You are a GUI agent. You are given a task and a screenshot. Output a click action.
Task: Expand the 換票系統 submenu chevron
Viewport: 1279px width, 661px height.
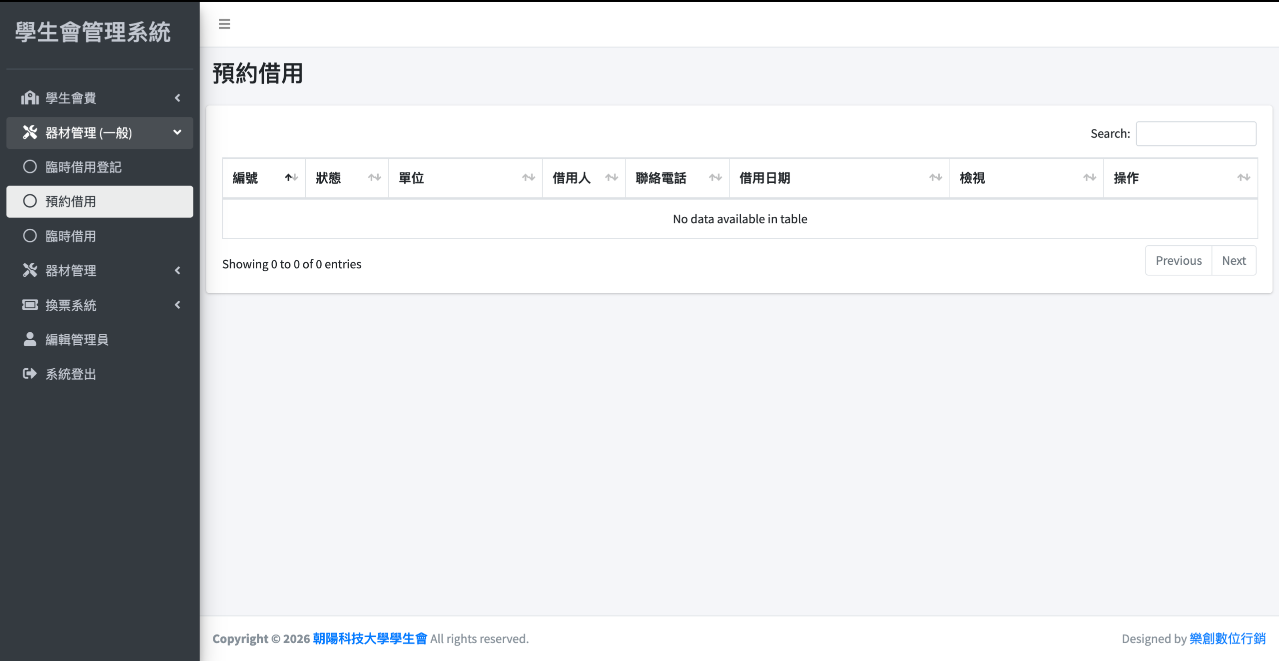[177, 305]
